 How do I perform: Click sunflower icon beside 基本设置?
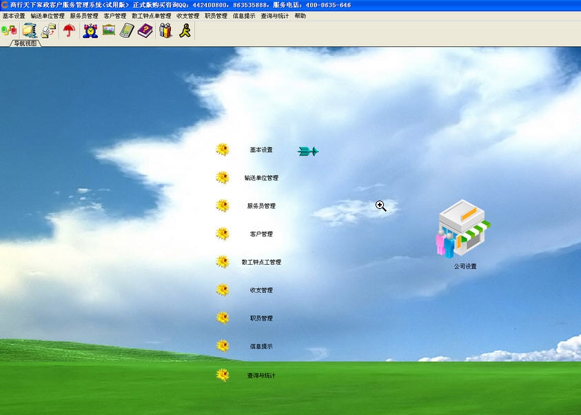click(223, 150)
